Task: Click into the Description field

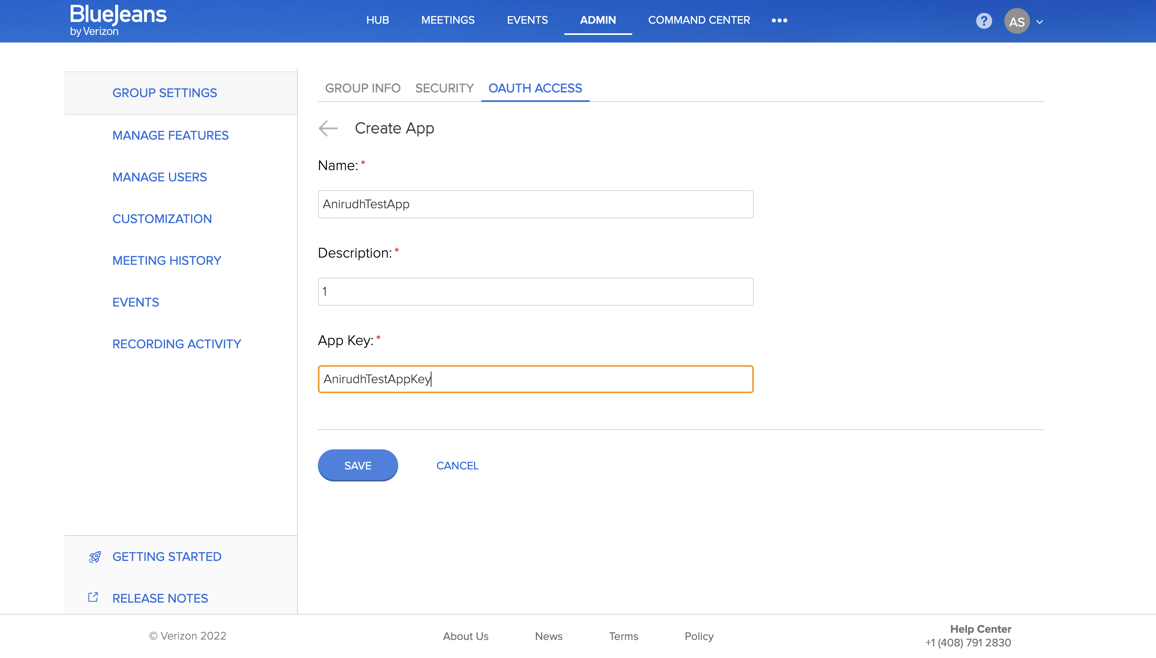Action: coord(535,292)
